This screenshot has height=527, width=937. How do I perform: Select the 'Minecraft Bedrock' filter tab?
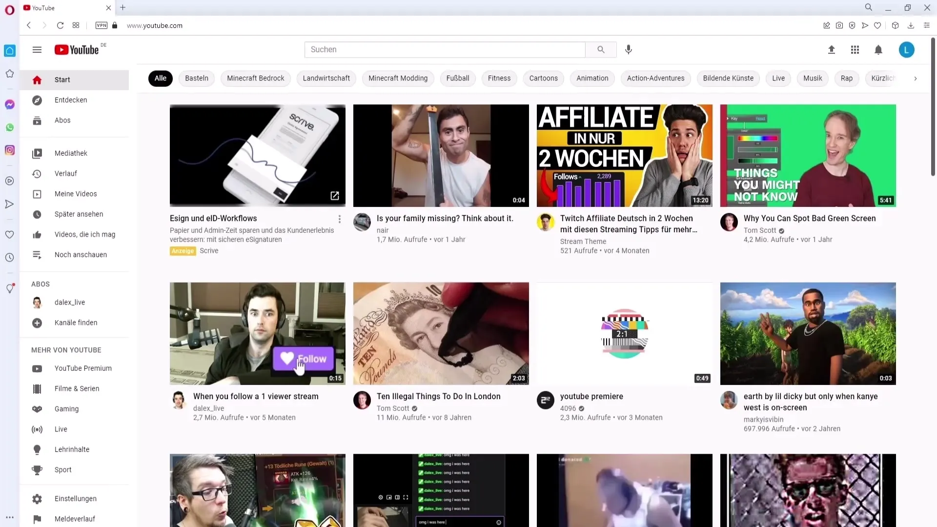[x=256, y=78]
